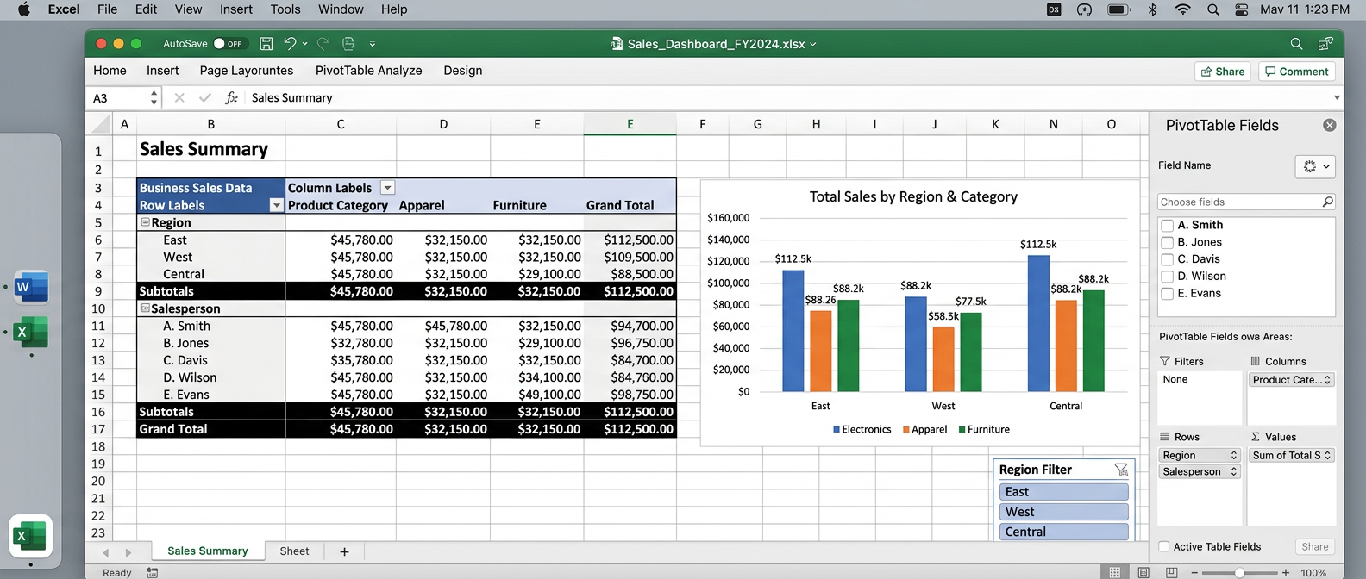Open the Insert ribbon tab
Image resolution: width=1366 pixels, height=579 pixels.
(x=163, y=71)
